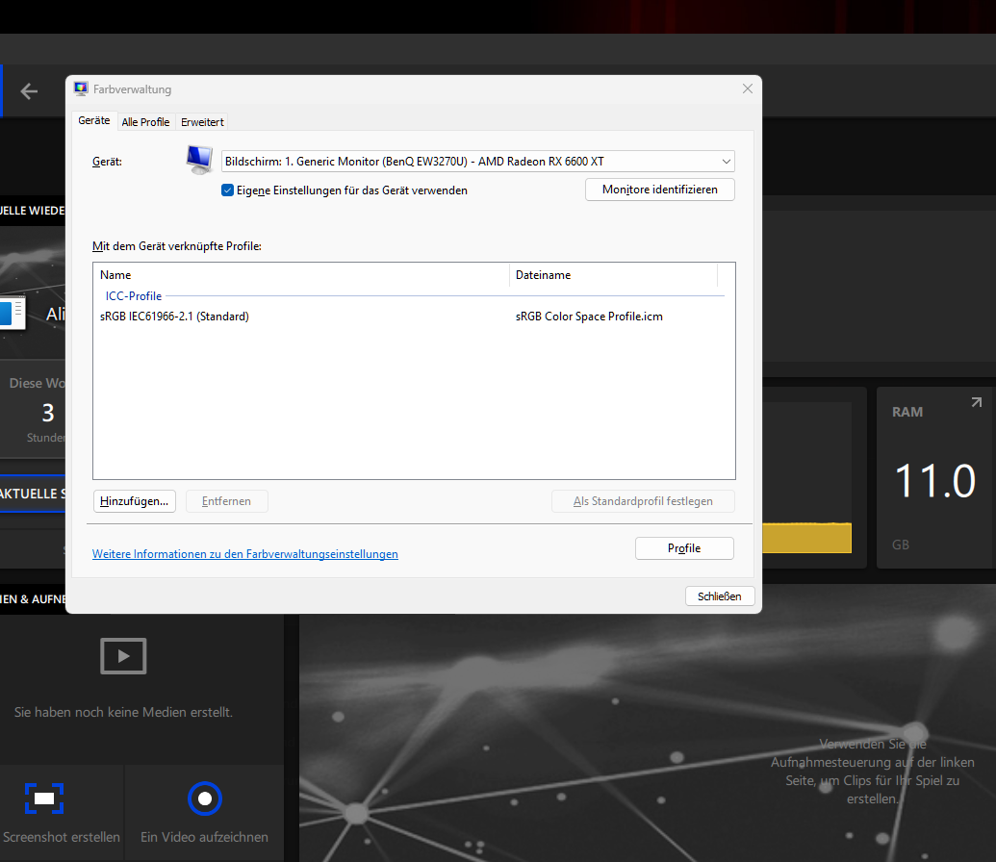The height and width of the screenshot is (862, 996).
Task: Switch to the Alle Profile tab
Action: point(145,122)
